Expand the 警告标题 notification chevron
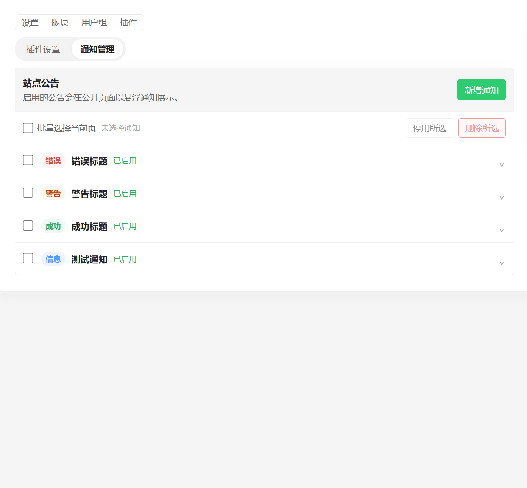The image size is (527, 488). [x=502, y=197]
